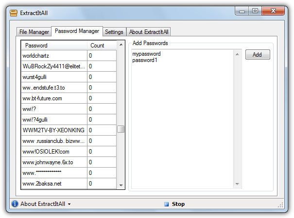Click the blue Stop square icon
Viewport: 294px width, 218px height.
(166, 204)
